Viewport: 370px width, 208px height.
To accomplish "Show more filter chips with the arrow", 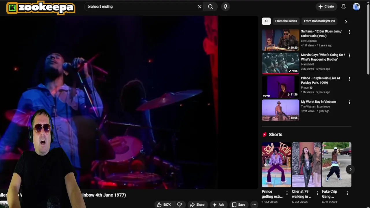I will (x=346, y=21).
